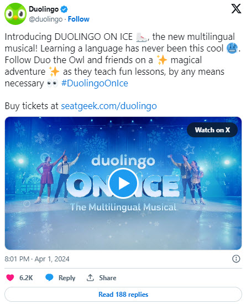246x304 pixels.
Task: Click the blue reply speech bubble icon
Action: point(49,277)
